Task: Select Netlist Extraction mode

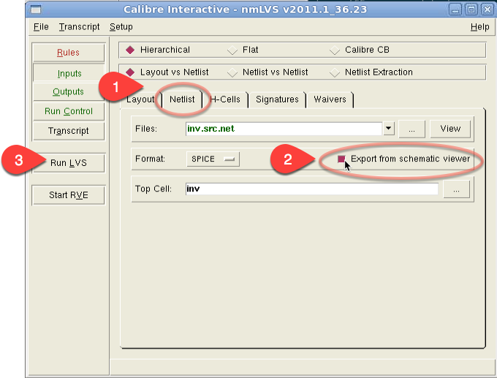Action: click(335, 72)
